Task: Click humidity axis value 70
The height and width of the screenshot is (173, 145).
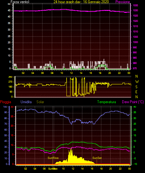Action: pos(6,124)
